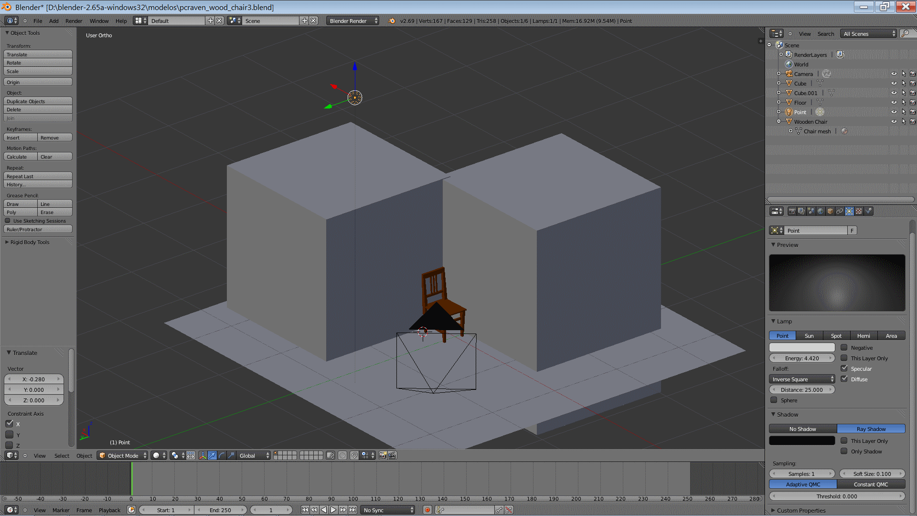917x516 pixels.
Task: Jump to end frame in timeline
Action: coord(352,510)
